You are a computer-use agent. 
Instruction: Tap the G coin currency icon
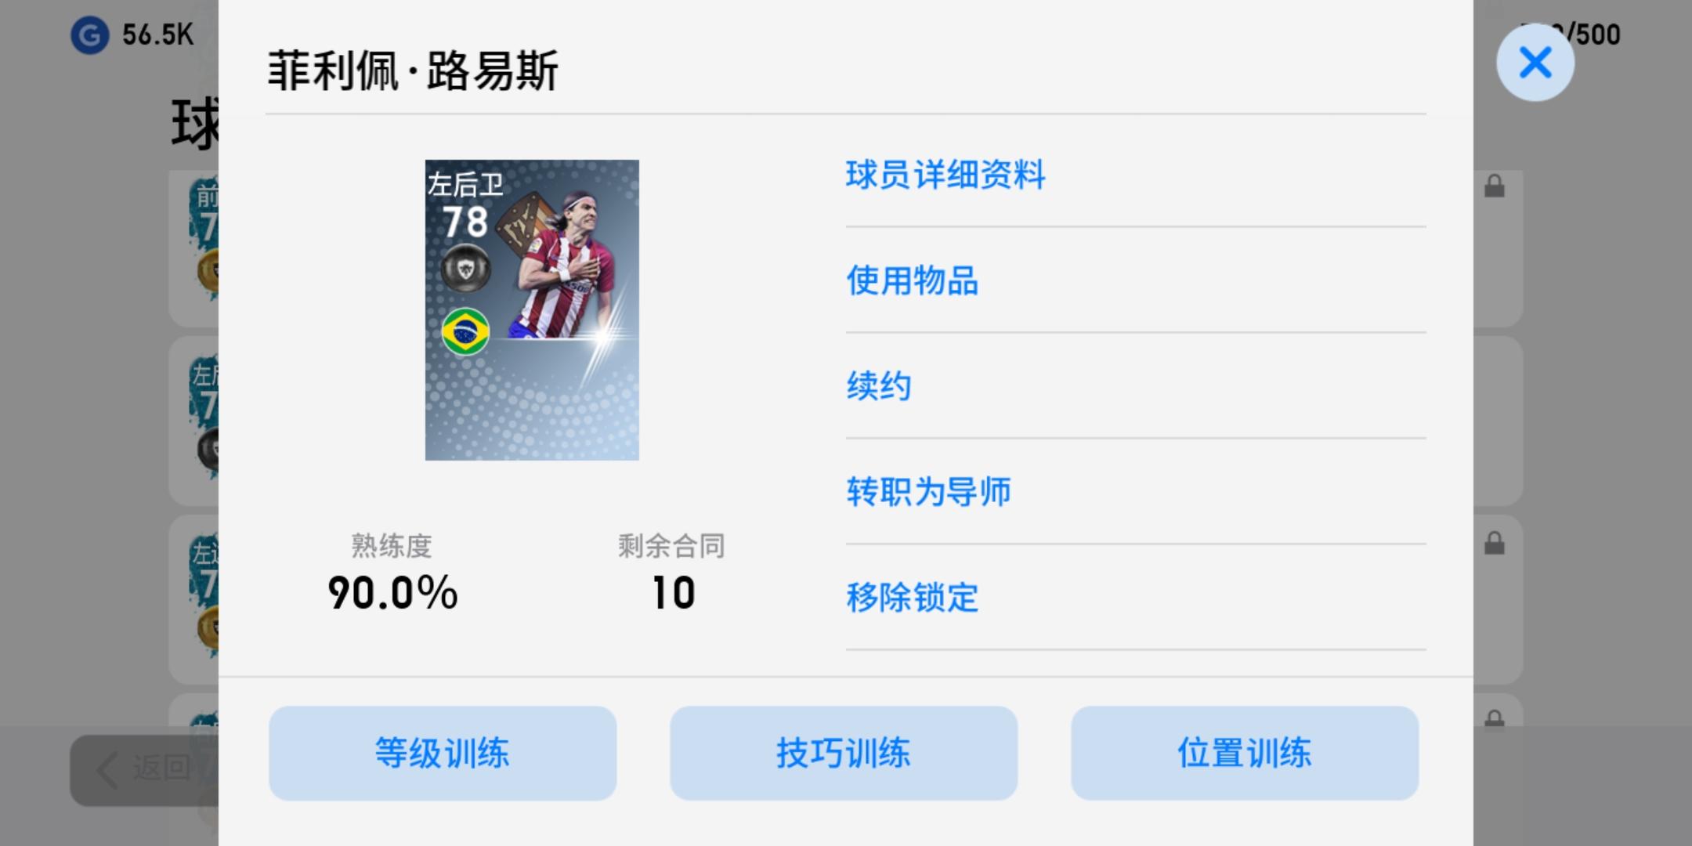click(x=89, y=35)
